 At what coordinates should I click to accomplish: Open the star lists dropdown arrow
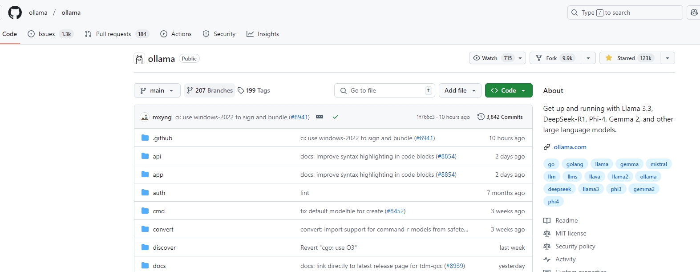point(667,58)
